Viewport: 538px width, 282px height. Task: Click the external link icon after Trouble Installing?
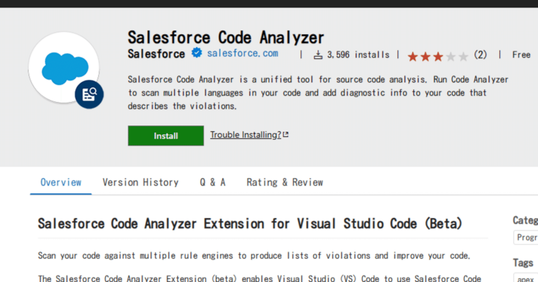click(x=286, y=134)
